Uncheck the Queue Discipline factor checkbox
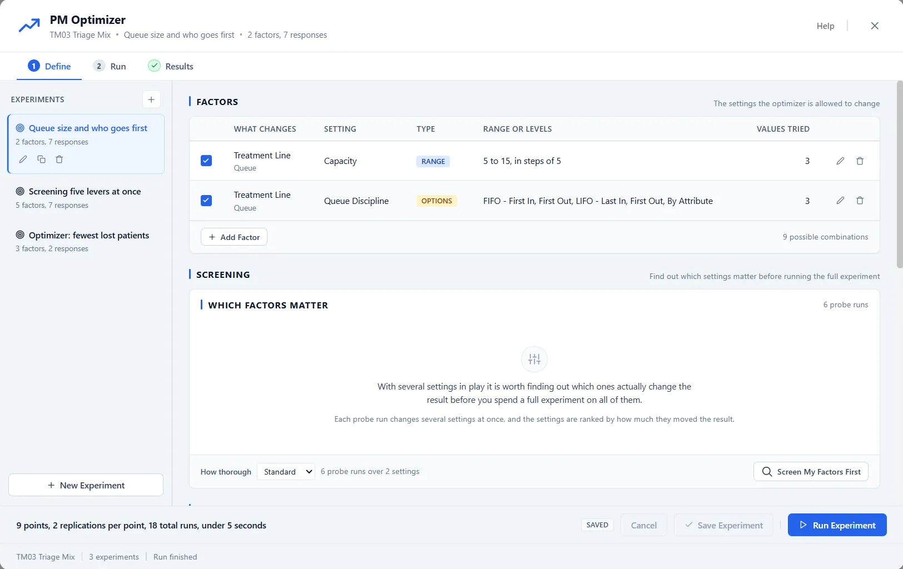903x569 pixels. [206, 201]
